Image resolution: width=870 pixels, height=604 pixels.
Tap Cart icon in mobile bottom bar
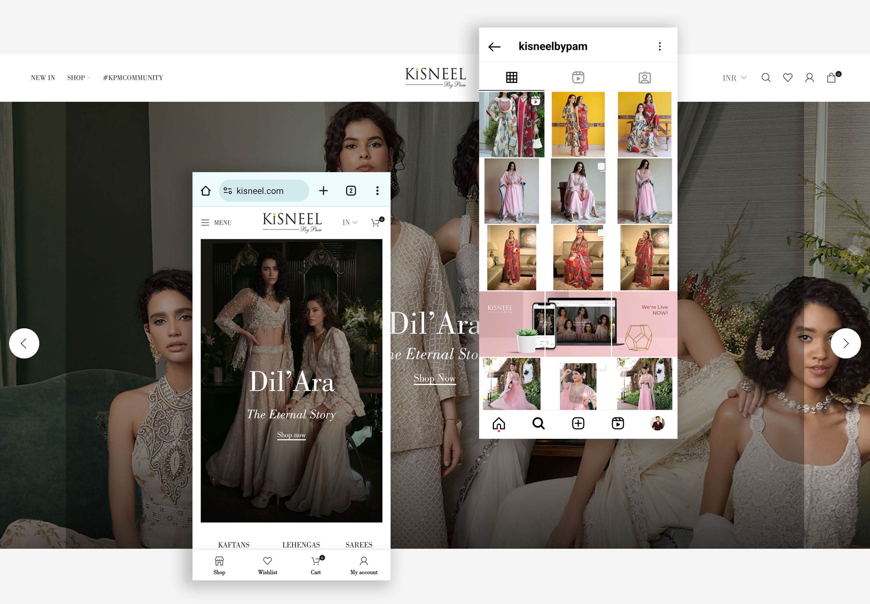(317, 565)
